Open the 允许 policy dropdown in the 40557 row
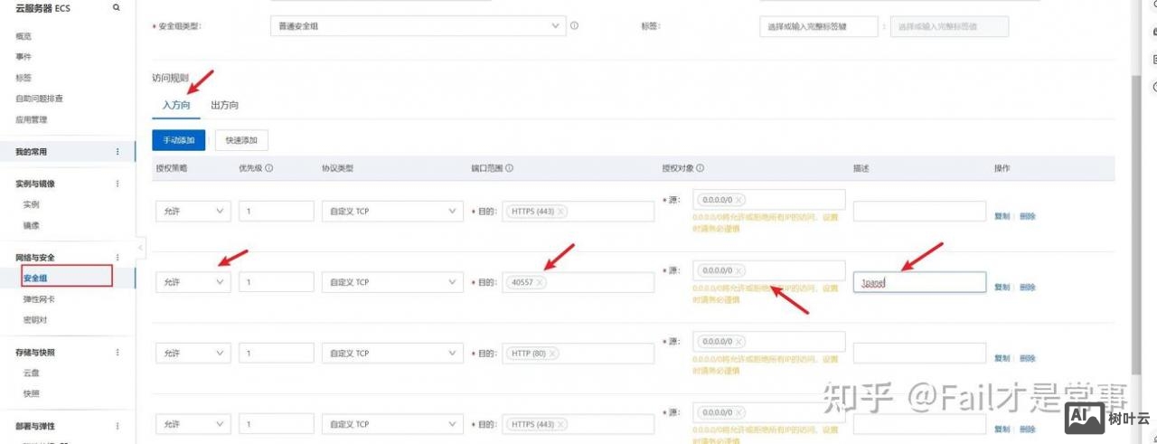Viewport: 1157px width, 444px height. (193, 282)
